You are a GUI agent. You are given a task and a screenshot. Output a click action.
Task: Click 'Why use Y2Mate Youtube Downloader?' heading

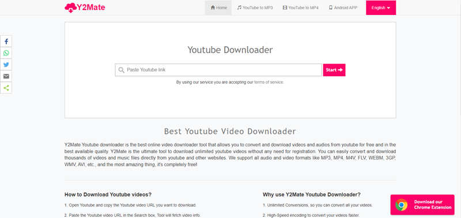click(312, 194)
